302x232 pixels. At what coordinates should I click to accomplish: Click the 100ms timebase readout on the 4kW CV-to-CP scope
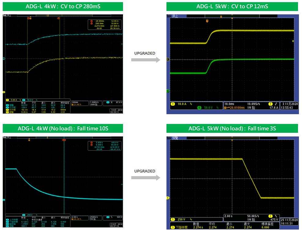coord(75,102)
